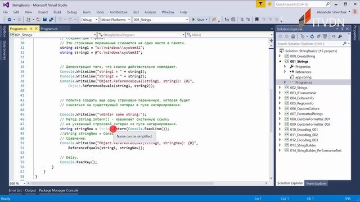Click the Comment Out Lines icon

[242, 20]
